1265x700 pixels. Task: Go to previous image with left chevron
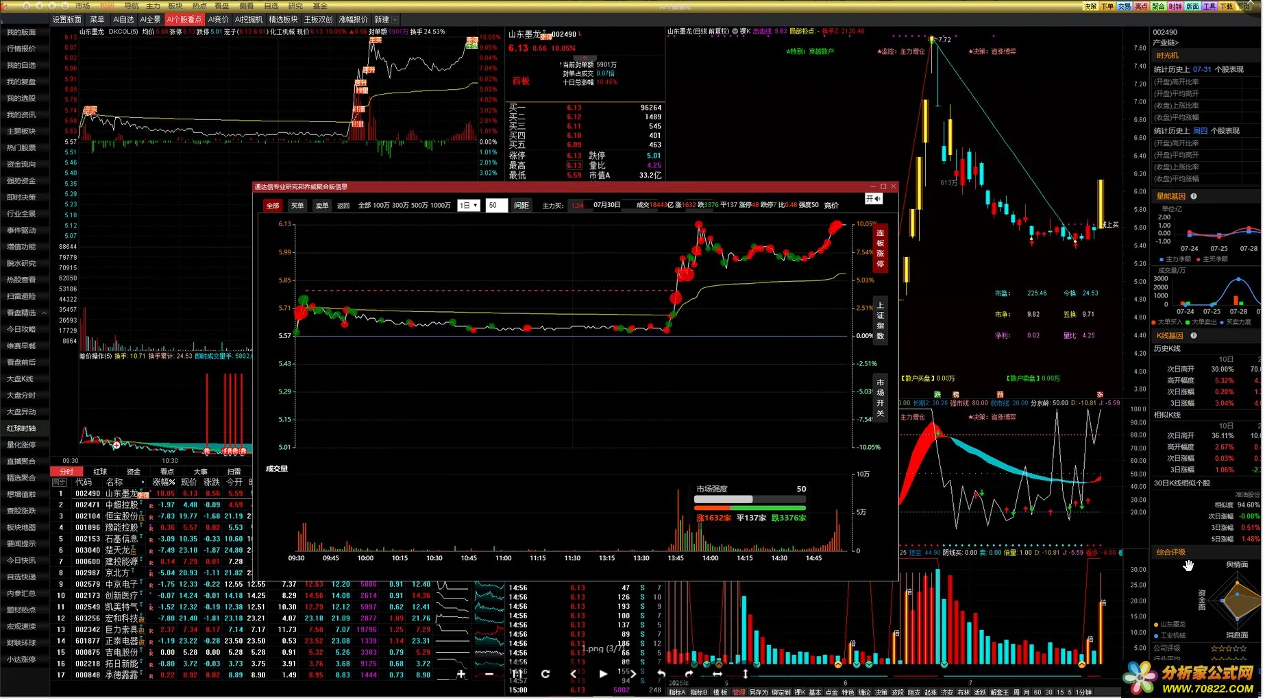575,675
